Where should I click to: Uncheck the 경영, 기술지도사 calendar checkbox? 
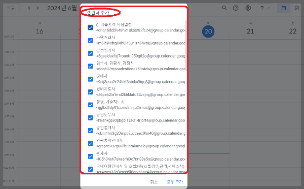(90, 105)
